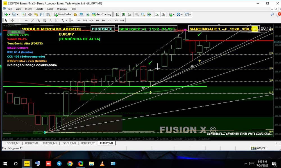The width and height of the screenshot is (281, 168).
Task: Toggle chart shift from right edge
Action: coord(163,15)
